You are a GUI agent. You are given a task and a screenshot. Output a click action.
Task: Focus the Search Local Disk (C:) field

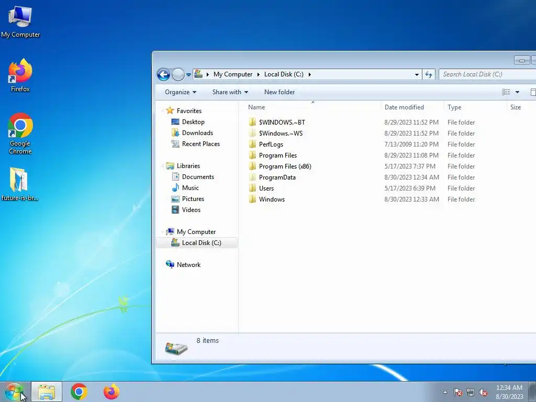487,74
